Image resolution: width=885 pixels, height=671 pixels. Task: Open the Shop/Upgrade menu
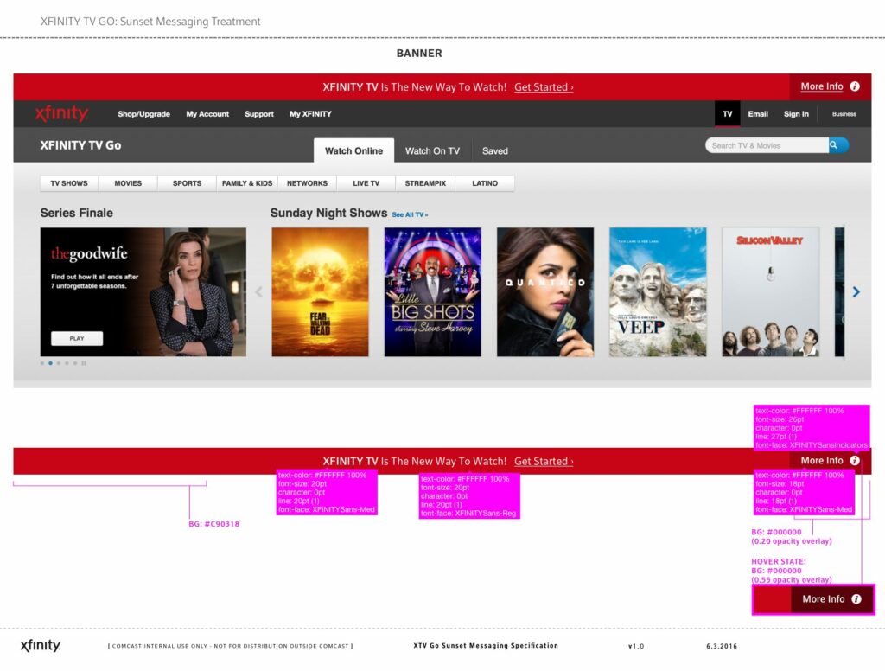(144, 113)
